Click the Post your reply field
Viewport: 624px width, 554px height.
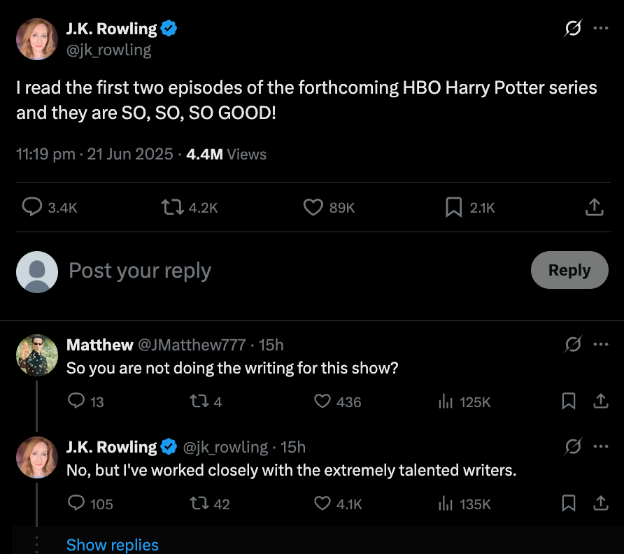point(140,271)
